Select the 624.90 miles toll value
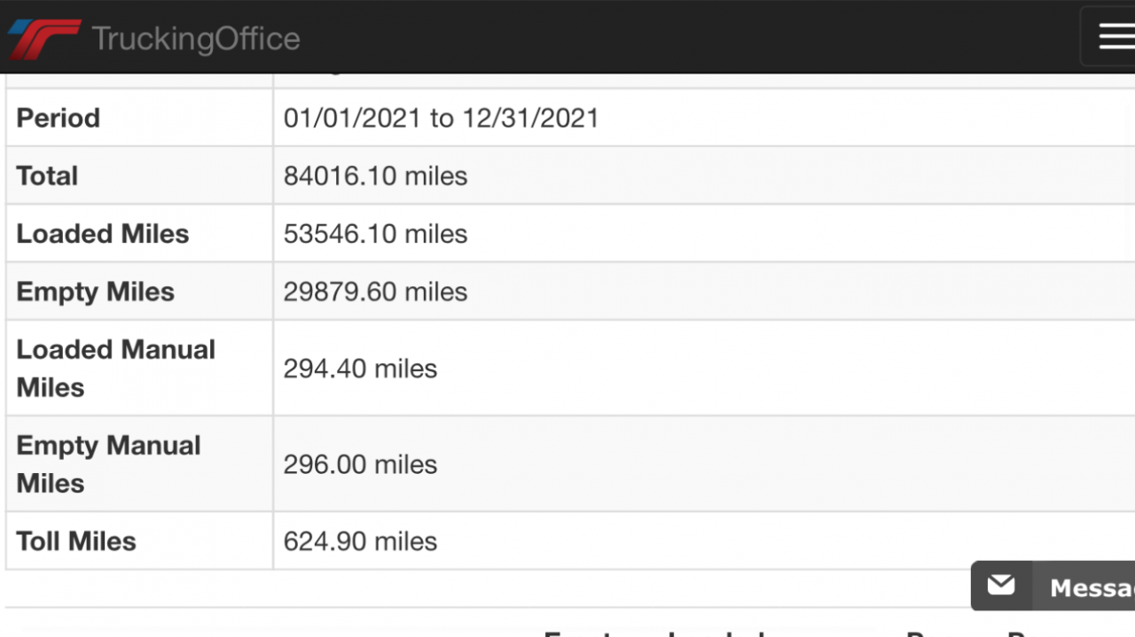This screenshot has width=1135, height=637. [x=360, y=541]
